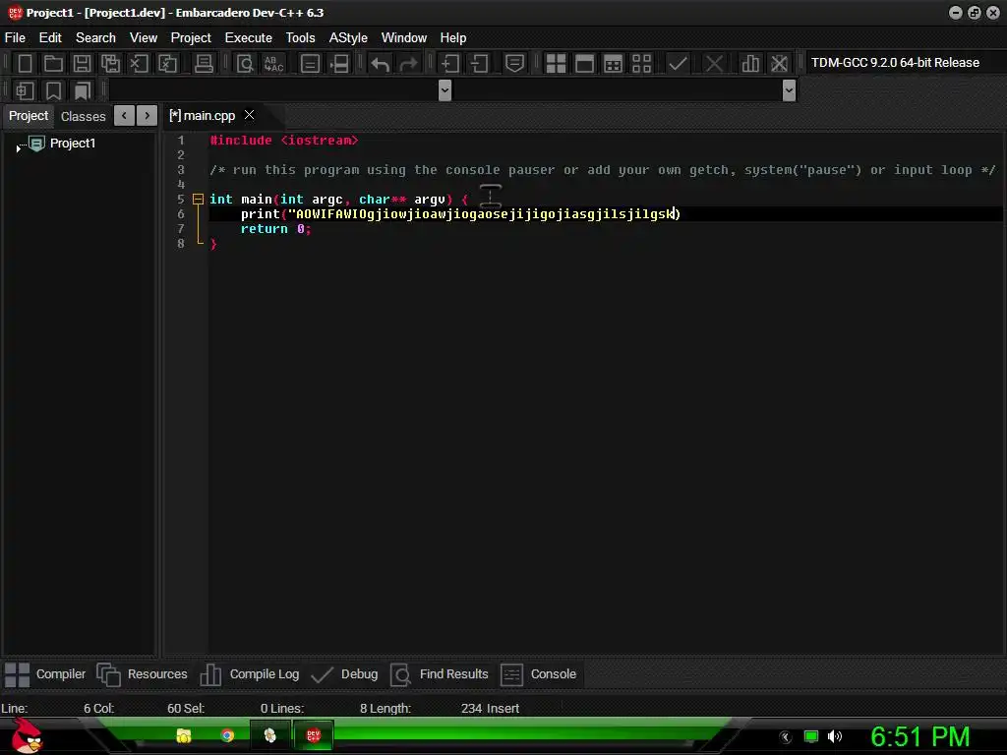Select the main.cpp editor tab
Image resolution: width=1007 pixels, height=755 pixels.
pos(203,116)
